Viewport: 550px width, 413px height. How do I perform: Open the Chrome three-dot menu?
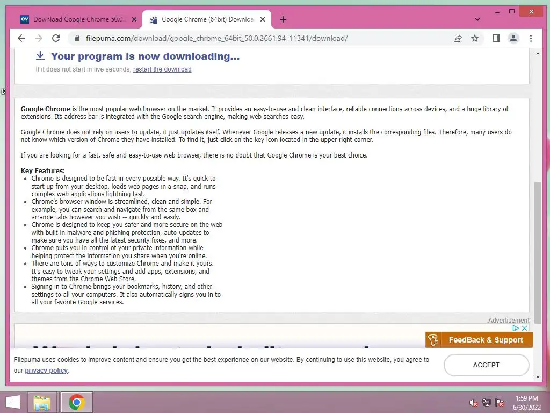point(531,38)
